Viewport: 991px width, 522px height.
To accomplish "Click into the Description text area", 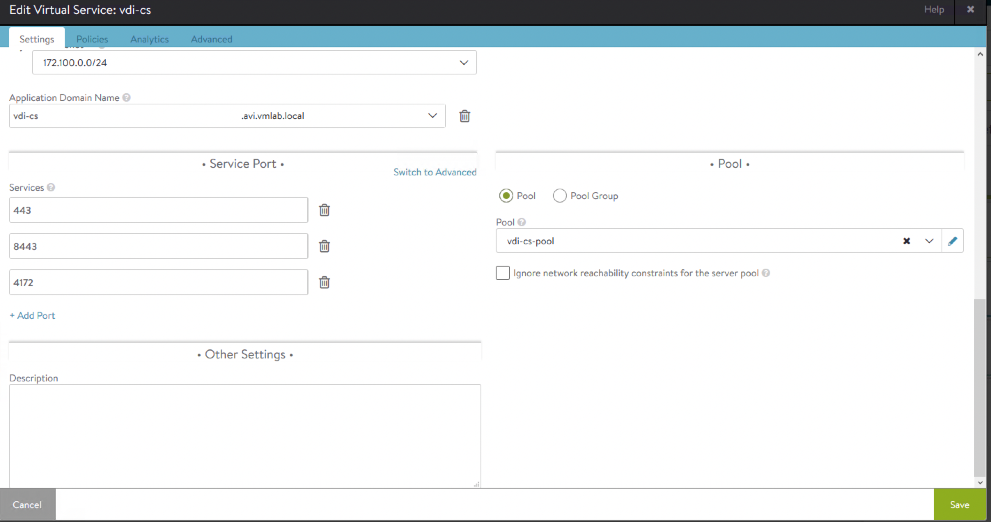I will pyautogui.click(x=245, y=434).
